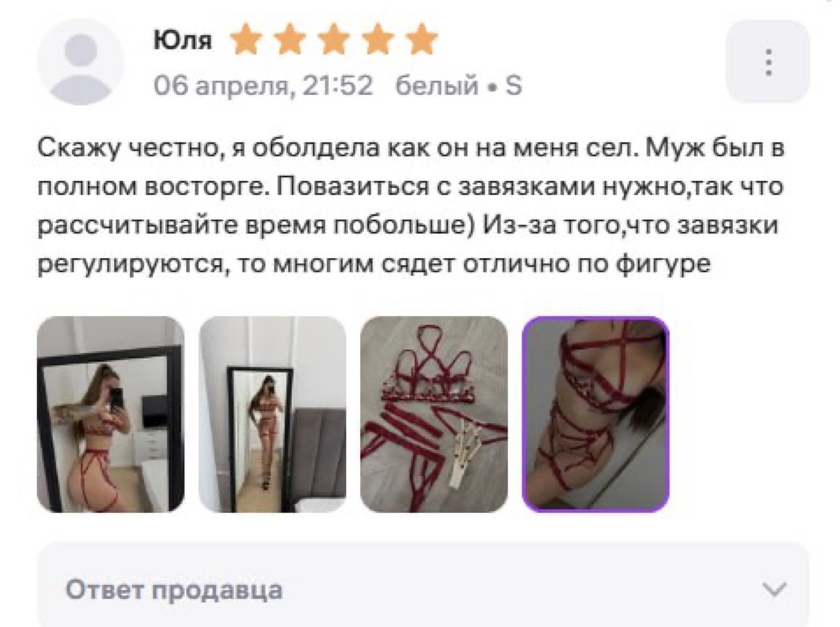This screenshot has width=840, height=627.
Task: View the third photo of the red set on the floor
Action: pyautogui.click(x=434, y=414)
